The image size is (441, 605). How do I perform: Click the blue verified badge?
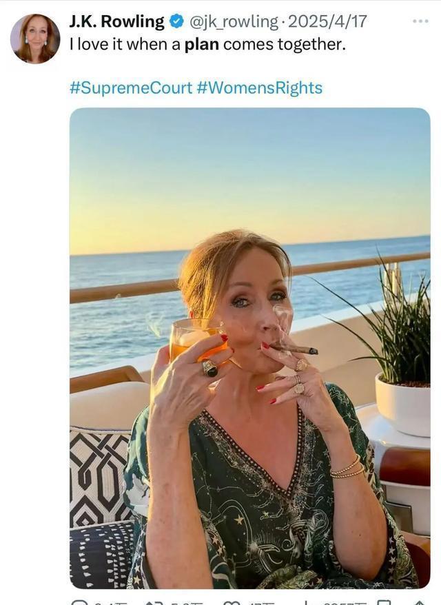click(176, 22)
